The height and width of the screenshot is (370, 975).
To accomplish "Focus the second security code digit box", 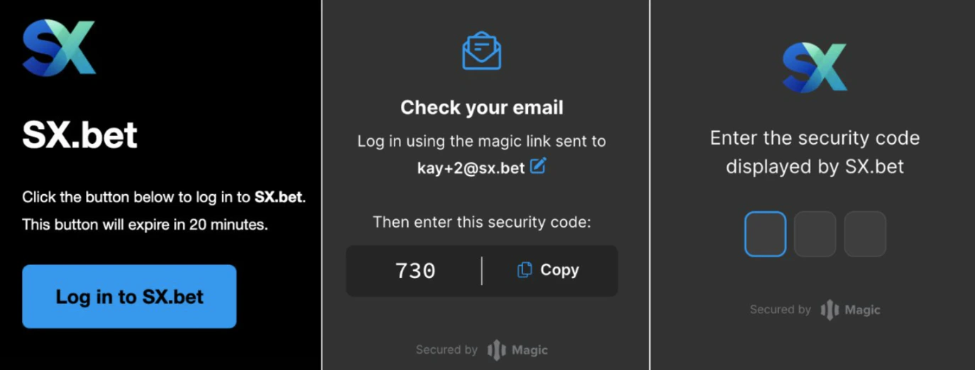I will click(x=815, y=234).
